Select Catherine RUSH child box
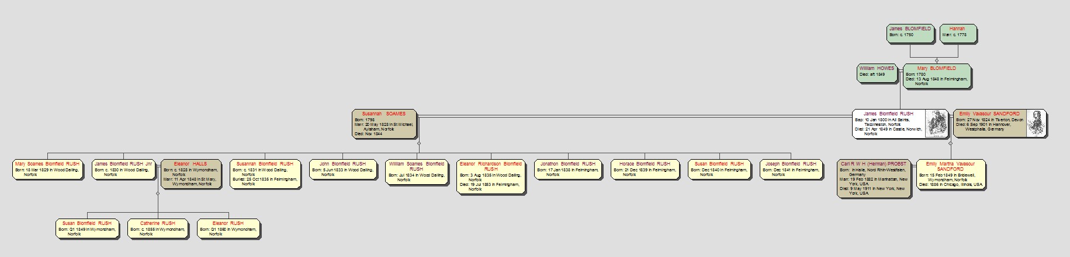The width and height of the screenshot is (1070, 257). 157,228
